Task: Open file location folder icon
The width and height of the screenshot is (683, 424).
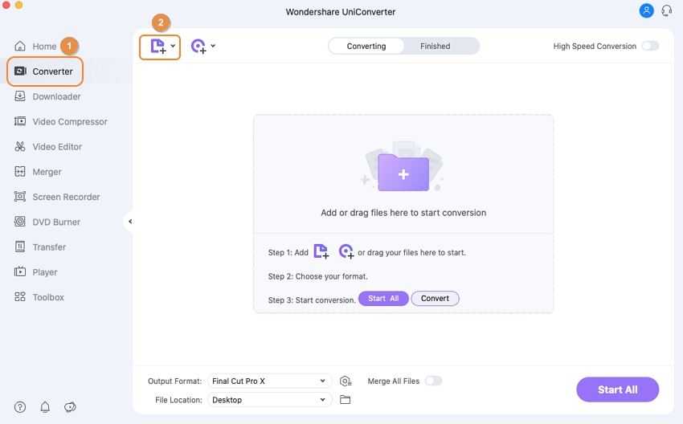Action: 346,400
